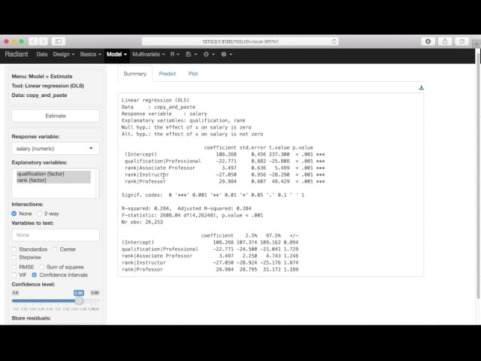Viewport: 481px width, 361px height.
Task: Show all tabs with the tab overview icon
Action: click(x=461, y=41)
